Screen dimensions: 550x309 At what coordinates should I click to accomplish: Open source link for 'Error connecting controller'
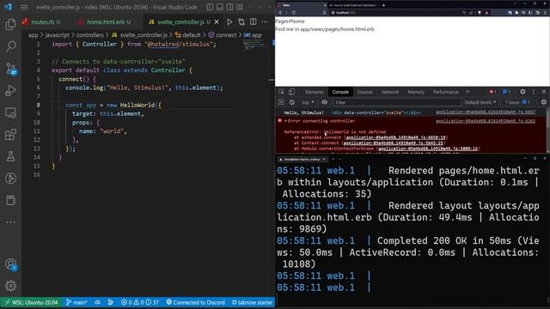coord(486,121)
